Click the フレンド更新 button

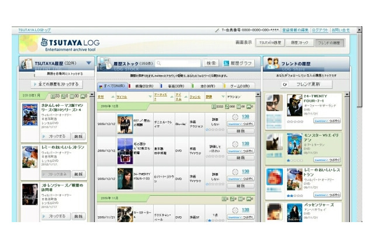[x=306, y=84]
